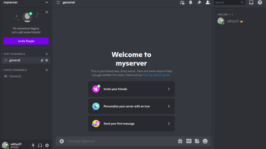266x149 pixels.
Task: Create a new text channel
Action: click(x=47, y=54)
